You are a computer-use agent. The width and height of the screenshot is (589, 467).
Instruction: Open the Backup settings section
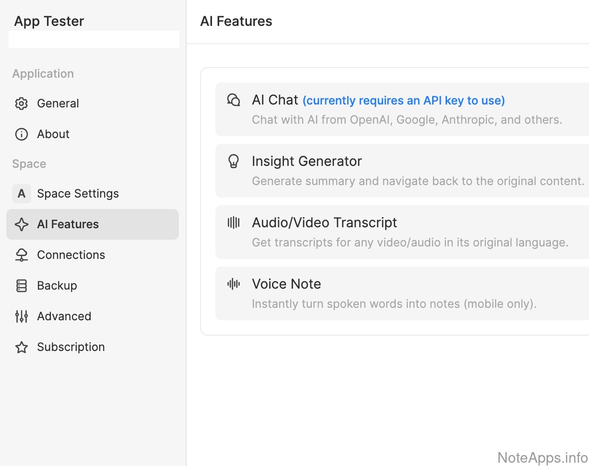(x=57, y=286)
